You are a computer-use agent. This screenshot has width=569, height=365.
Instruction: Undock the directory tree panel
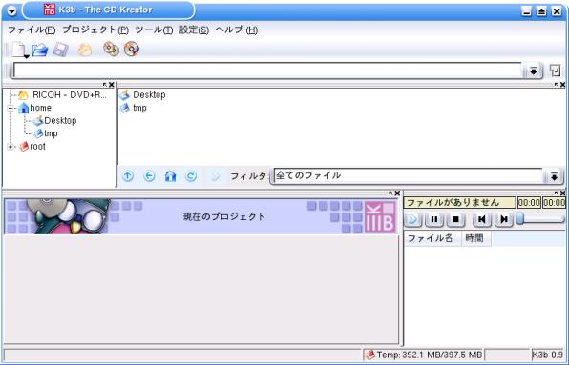tap(105, 85)
